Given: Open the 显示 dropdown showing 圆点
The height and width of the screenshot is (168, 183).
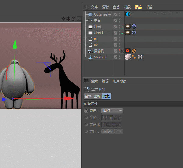Looking at the screenshot, I should tap(112, 111).
